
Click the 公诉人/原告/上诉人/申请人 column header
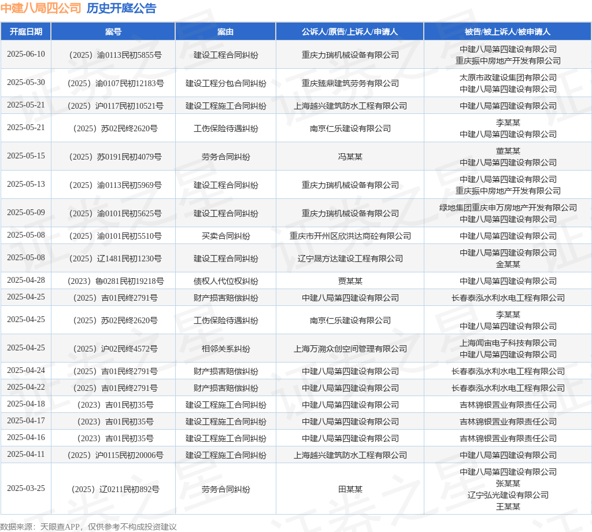(x=350, y=32)
